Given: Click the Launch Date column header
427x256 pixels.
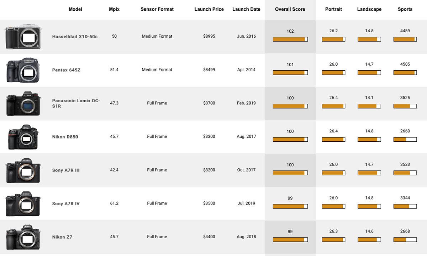Looking at the screenshot, I should pyautogui.click(x=246, y=9).
